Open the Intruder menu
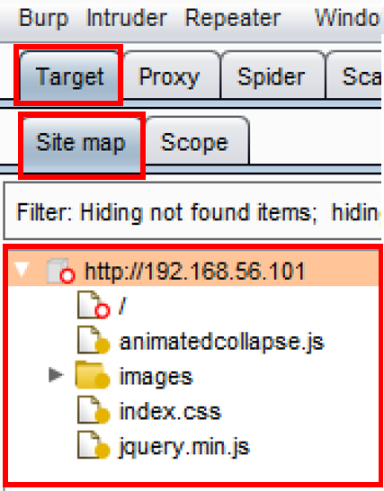 point(127,18)
